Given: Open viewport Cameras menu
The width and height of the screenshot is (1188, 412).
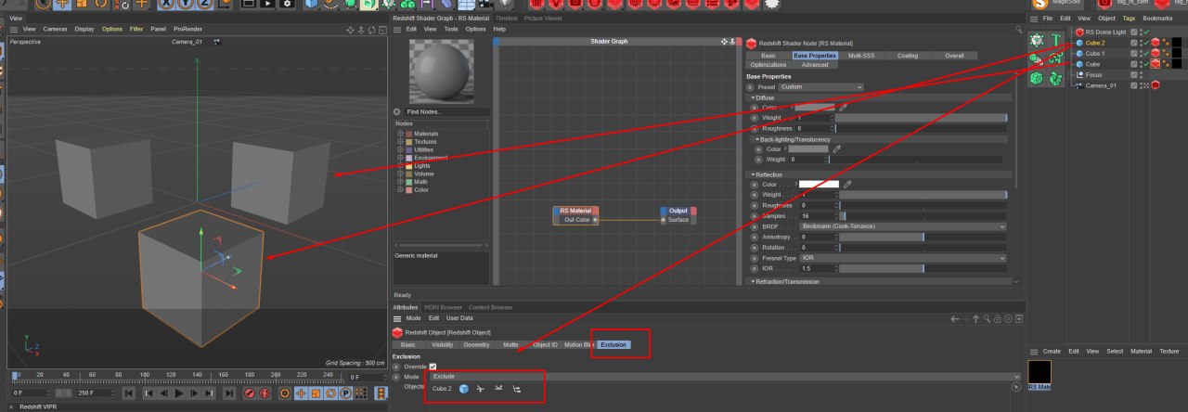Looking at the screenshot, I should click(55, 29).
